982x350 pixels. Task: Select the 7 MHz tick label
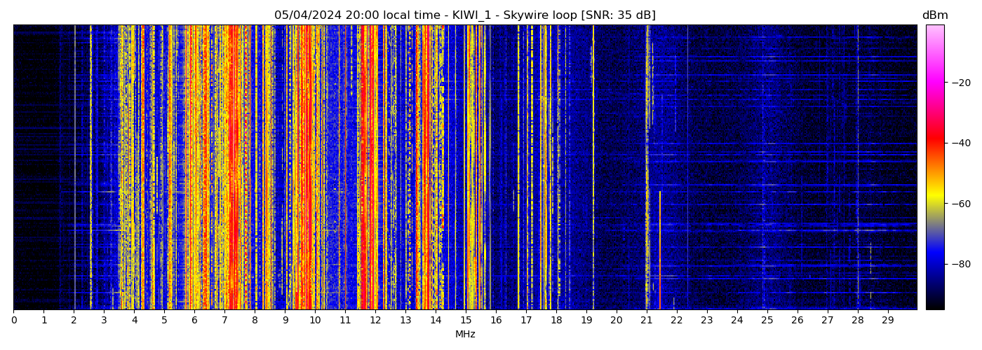[x=224, y=321]
